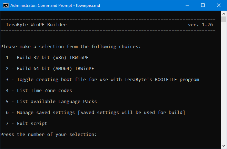The image size is (227, 149).
Task: Maximize the tbwinpe.cmd window
Action: coord(203,5)
